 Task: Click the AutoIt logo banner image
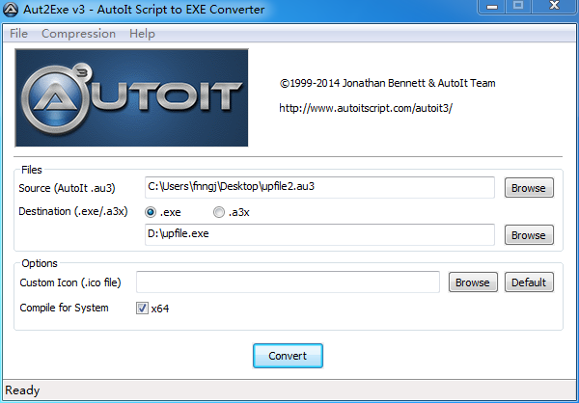click(x=132, y=97)
